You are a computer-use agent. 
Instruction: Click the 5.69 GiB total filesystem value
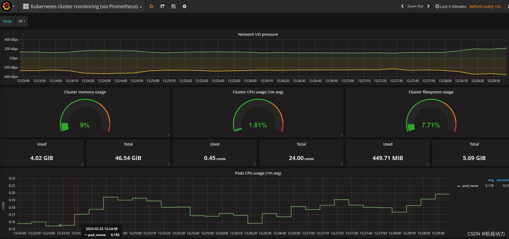pos(474,158)
